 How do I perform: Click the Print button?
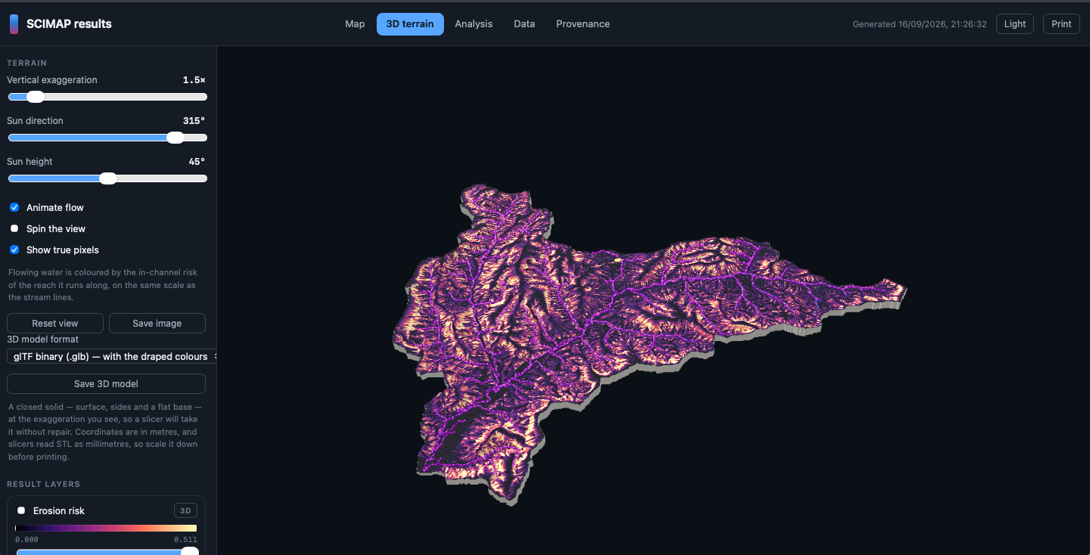point(1061,24)
